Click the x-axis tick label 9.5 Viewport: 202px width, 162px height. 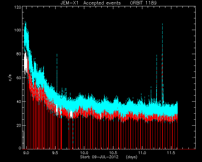55,153
